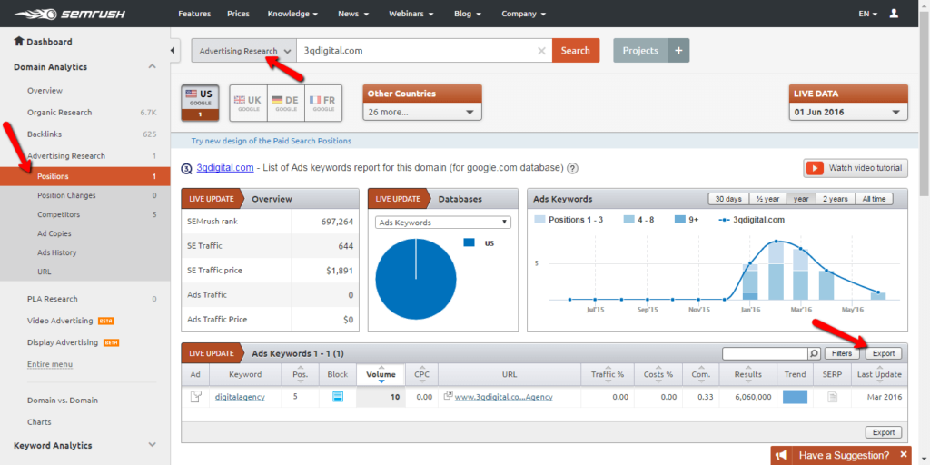Add a project with the plus button

click(x=678, y=51)
